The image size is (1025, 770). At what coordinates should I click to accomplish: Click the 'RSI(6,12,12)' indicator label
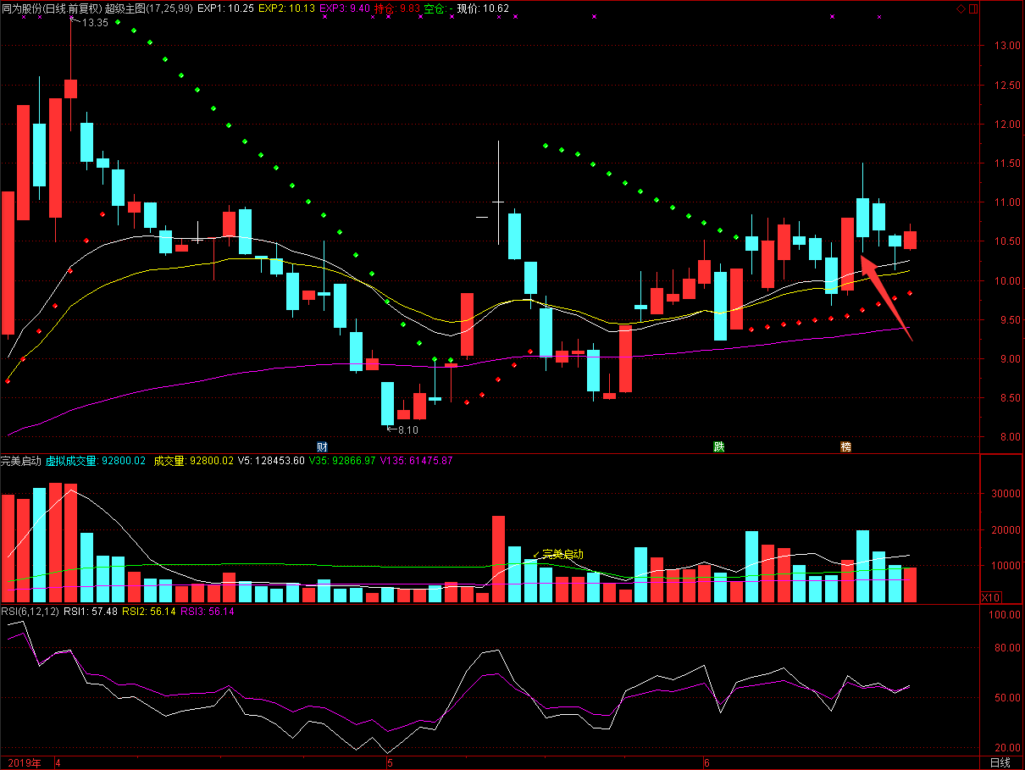point(30,611)
